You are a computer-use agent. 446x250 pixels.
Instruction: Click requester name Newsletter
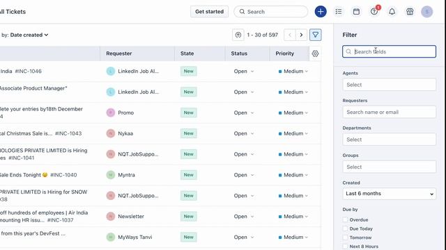(x=131, y=216)
